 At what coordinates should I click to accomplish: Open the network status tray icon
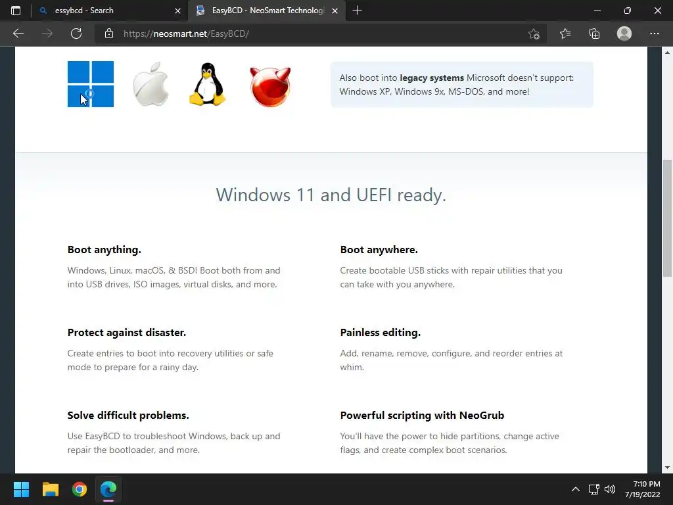click(594, 489)
